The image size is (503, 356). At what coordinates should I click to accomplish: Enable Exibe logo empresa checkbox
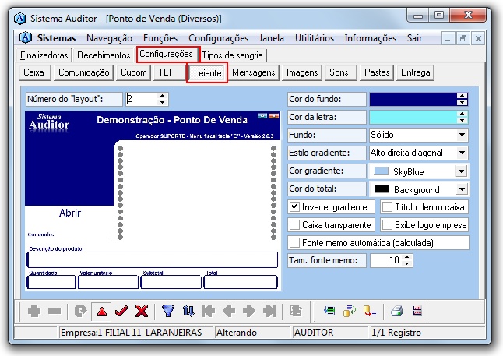[x=387, y=224]
